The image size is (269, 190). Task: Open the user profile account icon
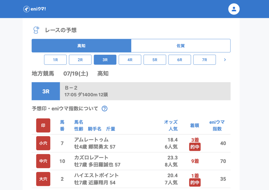234,9
